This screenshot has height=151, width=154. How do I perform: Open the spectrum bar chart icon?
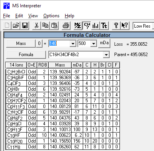tap(95, 25)
